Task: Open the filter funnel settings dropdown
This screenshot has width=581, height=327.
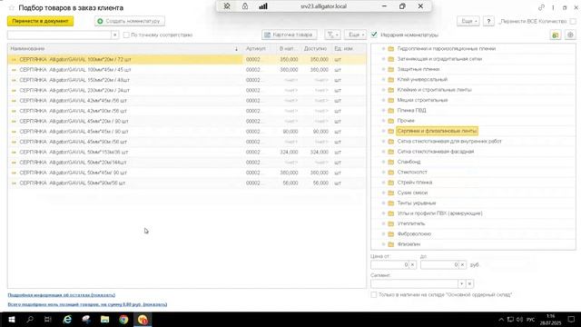Action: 332,35
